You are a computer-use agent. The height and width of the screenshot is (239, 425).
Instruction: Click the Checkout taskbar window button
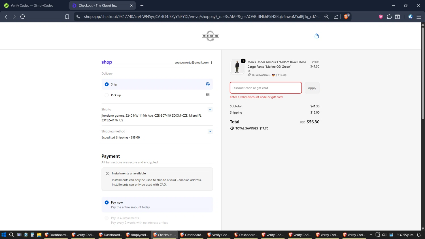coord(165,235)
